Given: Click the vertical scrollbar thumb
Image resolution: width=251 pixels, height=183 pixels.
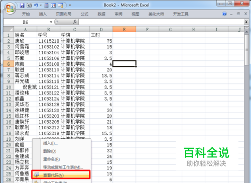Looking at the screenshot, I should point(246,50).
